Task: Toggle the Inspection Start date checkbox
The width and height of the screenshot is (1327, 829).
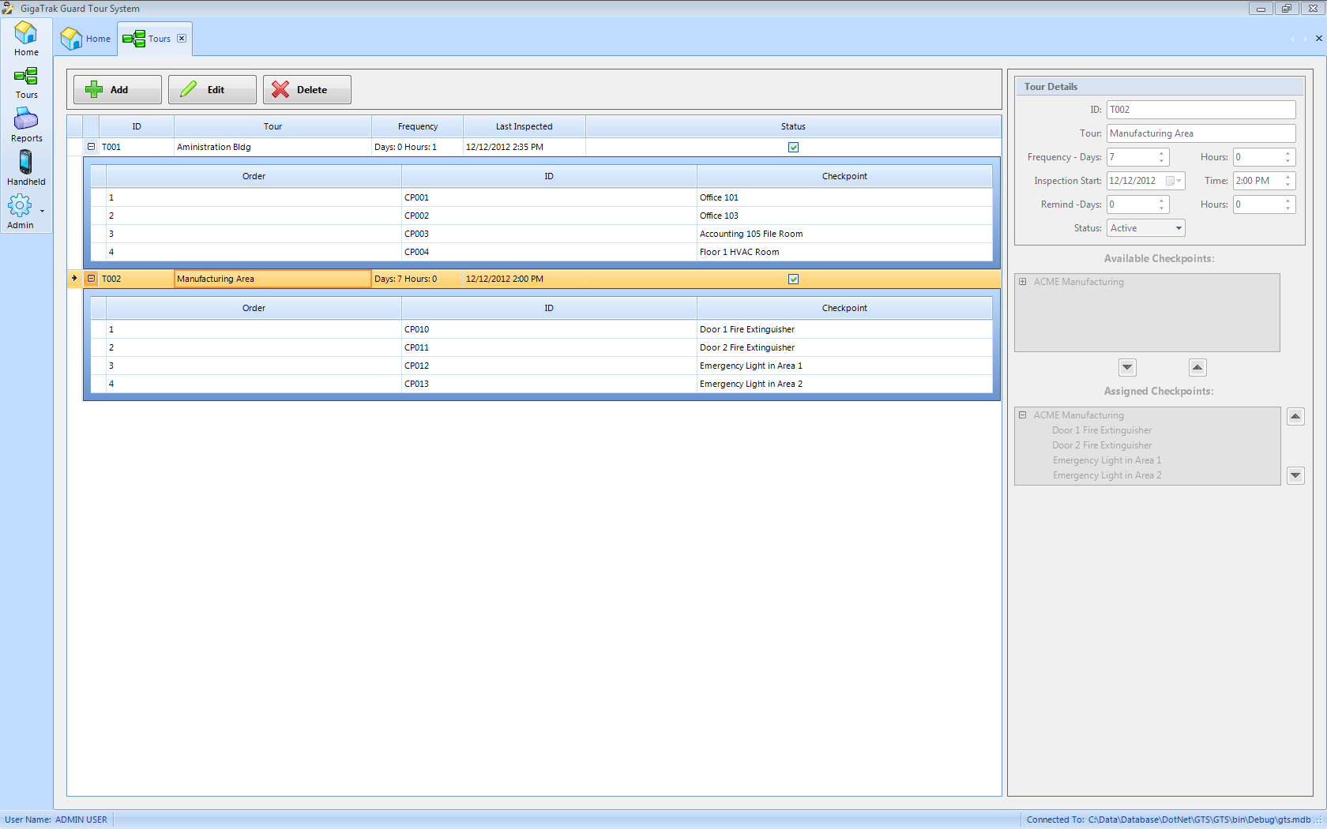Action: click(x=1170, y=181)
